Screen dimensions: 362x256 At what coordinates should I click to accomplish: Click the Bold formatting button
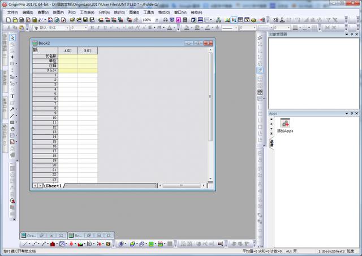92,27
